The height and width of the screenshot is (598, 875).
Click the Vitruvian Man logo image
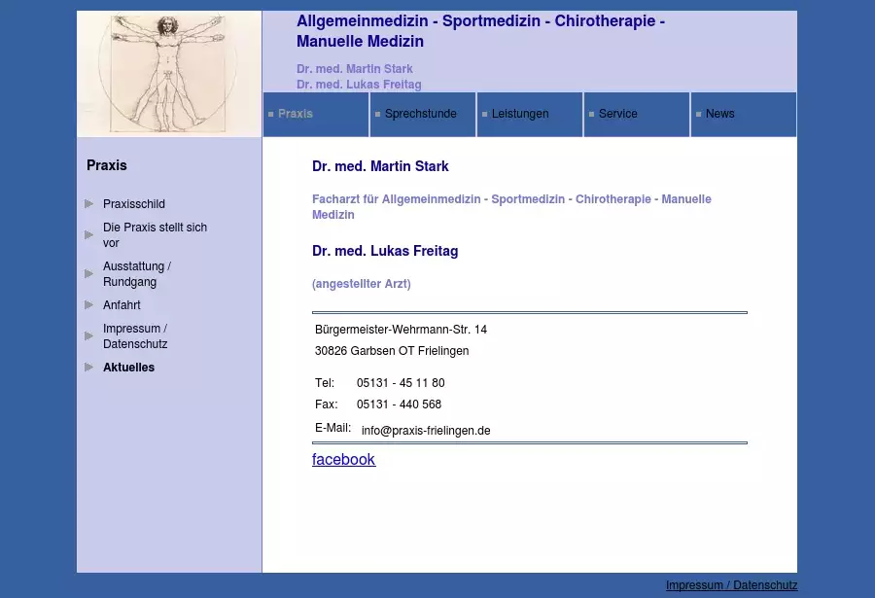tap(169, 74)
